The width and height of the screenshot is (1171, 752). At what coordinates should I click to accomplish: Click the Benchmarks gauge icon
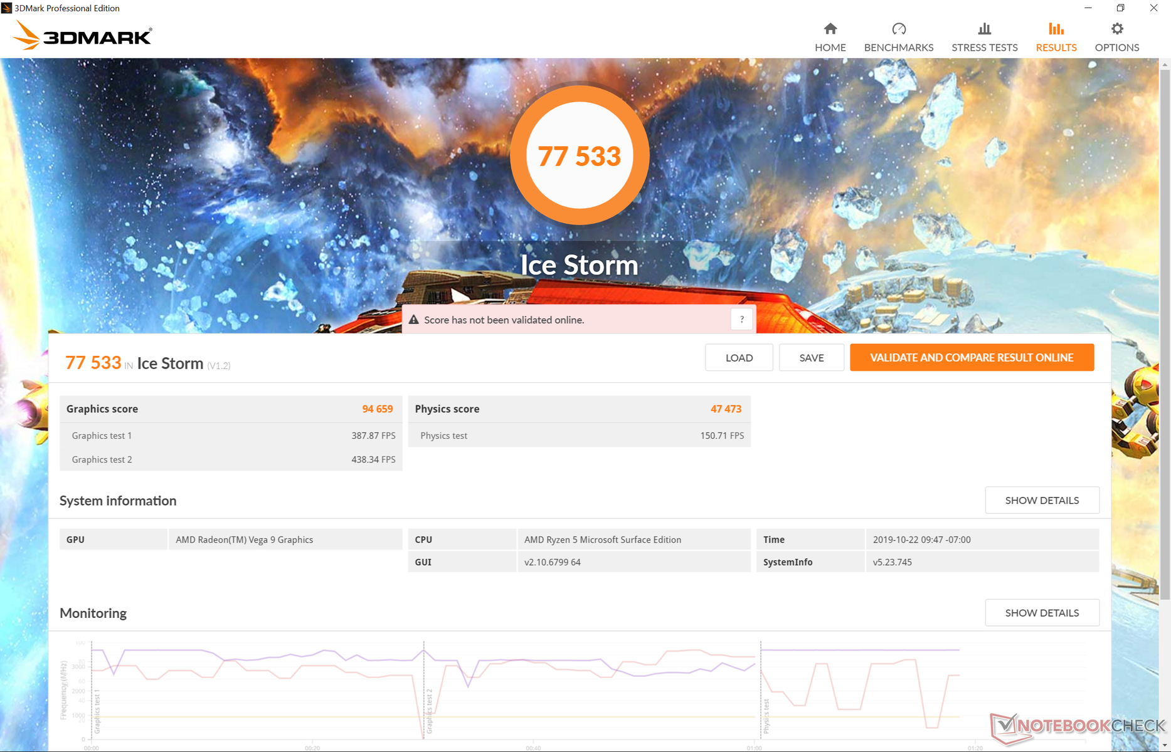[899, 29]
